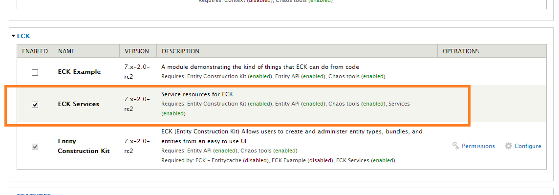Click the 'Required by' line of Entity Construction Kit

pyautogui.click(x=278, y=160)
